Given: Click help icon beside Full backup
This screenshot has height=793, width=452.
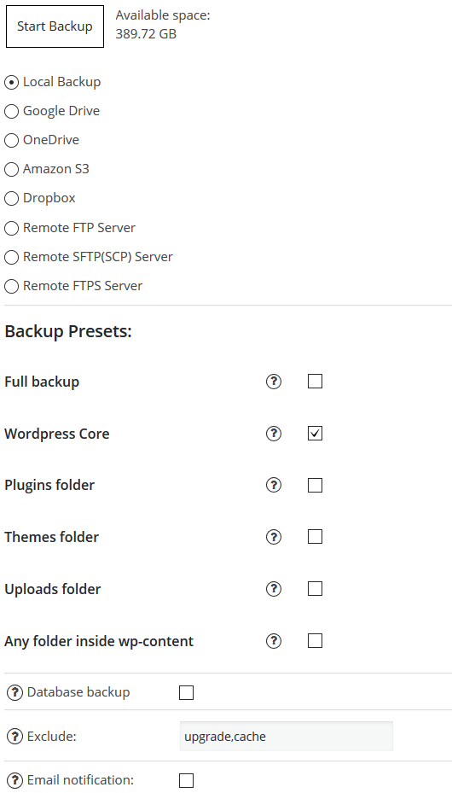Looking at the screenshot, I should coord(273,382).
